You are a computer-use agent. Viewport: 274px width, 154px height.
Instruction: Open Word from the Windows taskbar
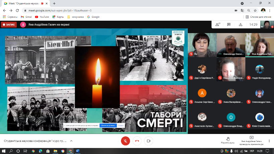[78, 151]
